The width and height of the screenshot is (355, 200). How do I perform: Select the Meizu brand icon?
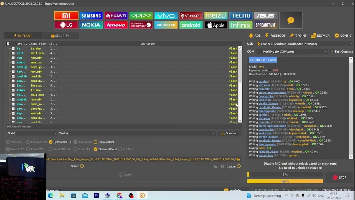click(216, 16)
